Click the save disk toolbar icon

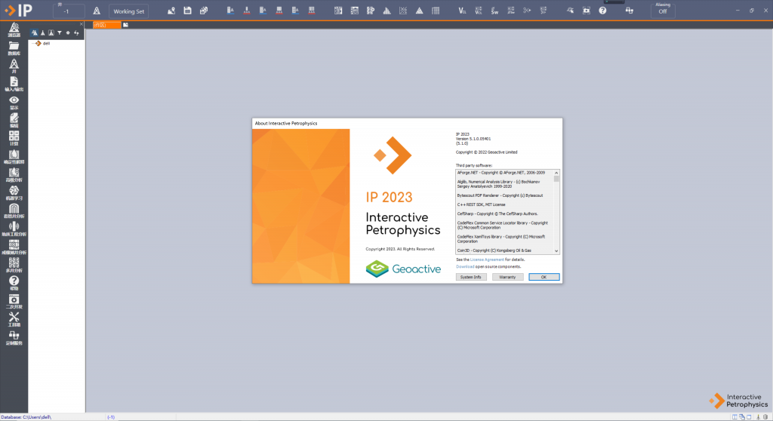click(187, 11)
